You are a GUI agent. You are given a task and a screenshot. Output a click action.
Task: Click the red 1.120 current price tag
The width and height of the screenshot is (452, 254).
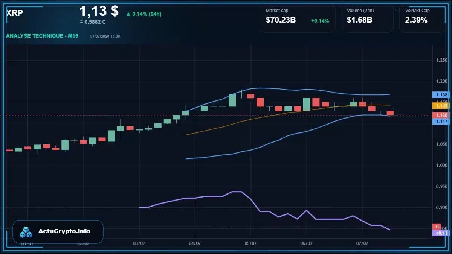[x=440, y=115]
